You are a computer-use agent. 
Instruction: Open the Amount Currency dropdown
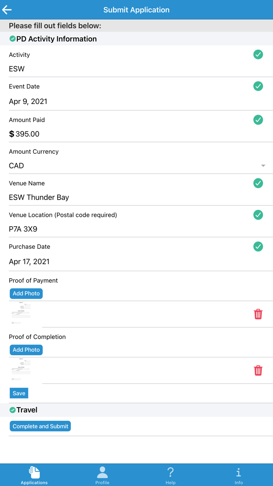(263, 166)
